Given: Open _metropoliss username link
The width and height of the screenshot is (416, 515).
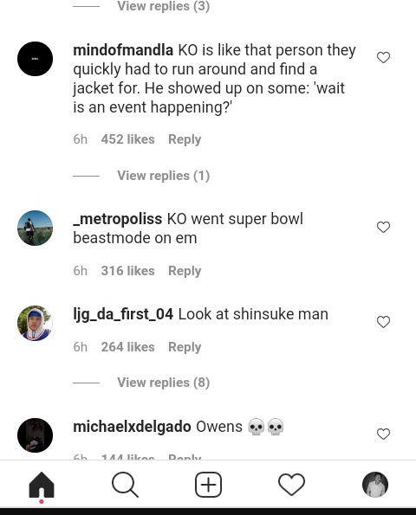Looking at the screenshot, I should (x=117, y=219).
